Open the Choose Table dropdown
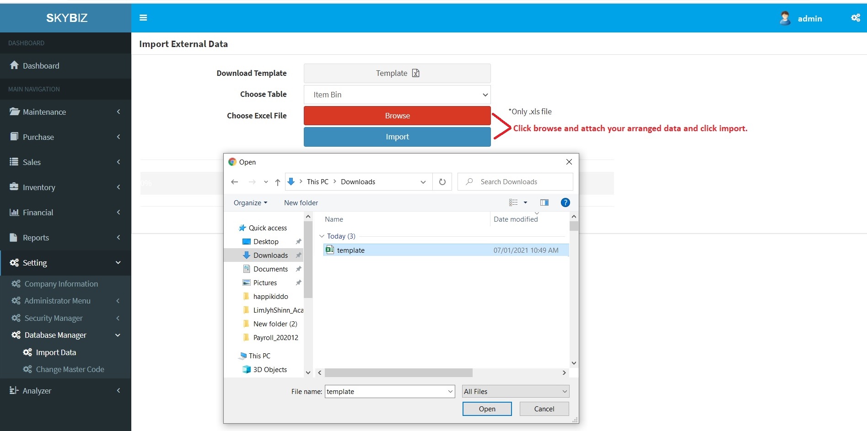 tap(397, 95)
